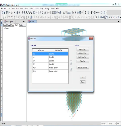
Task: Click the T-shaped composite beam design icon
Action: (x=92, y=13)
